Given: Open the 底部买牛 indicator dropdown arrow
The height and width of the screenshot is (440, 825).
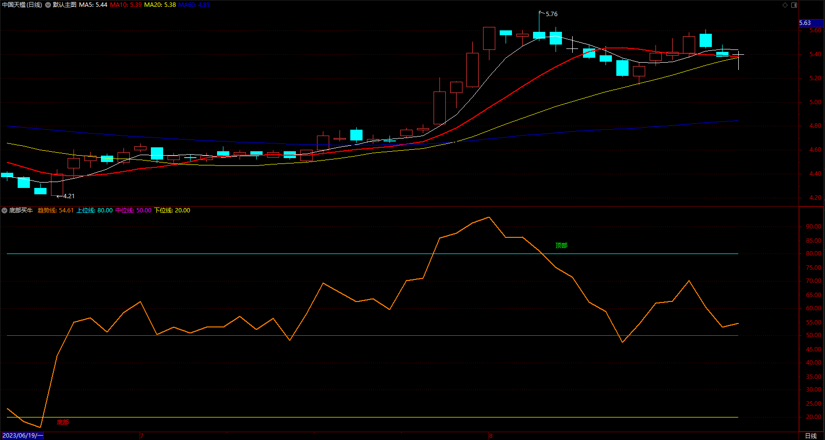Looking at the screenshot, I should [x=4, y=210].
